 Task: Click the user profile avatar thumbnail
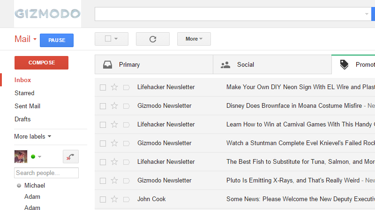(x=21, y=156)
